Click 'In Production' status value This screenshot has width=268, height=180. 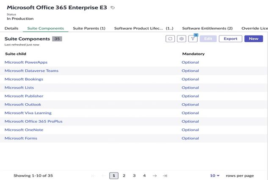point(20,19)
